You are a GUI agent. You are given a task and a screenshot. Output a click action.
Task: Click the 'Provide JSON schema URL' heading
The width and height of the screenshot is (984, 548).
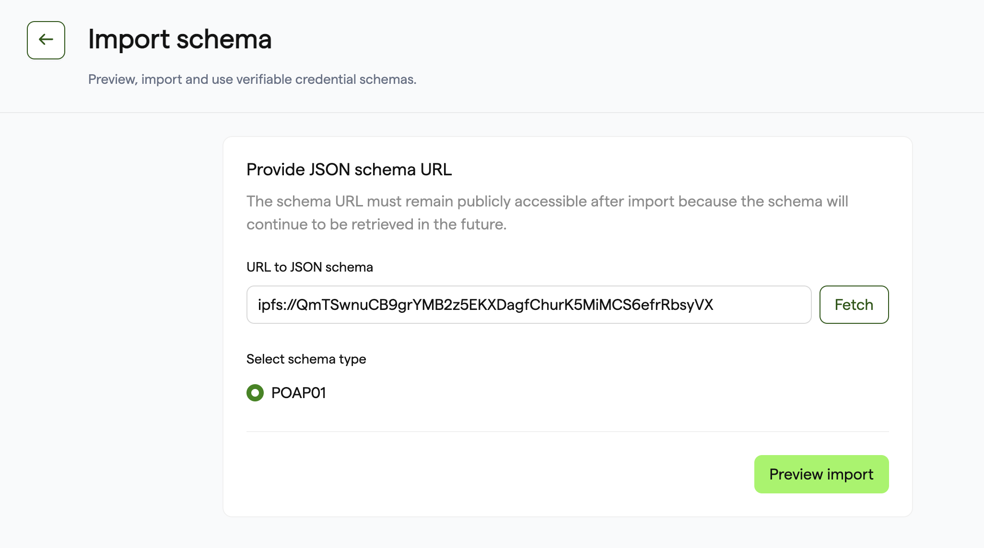coord(349,170)
